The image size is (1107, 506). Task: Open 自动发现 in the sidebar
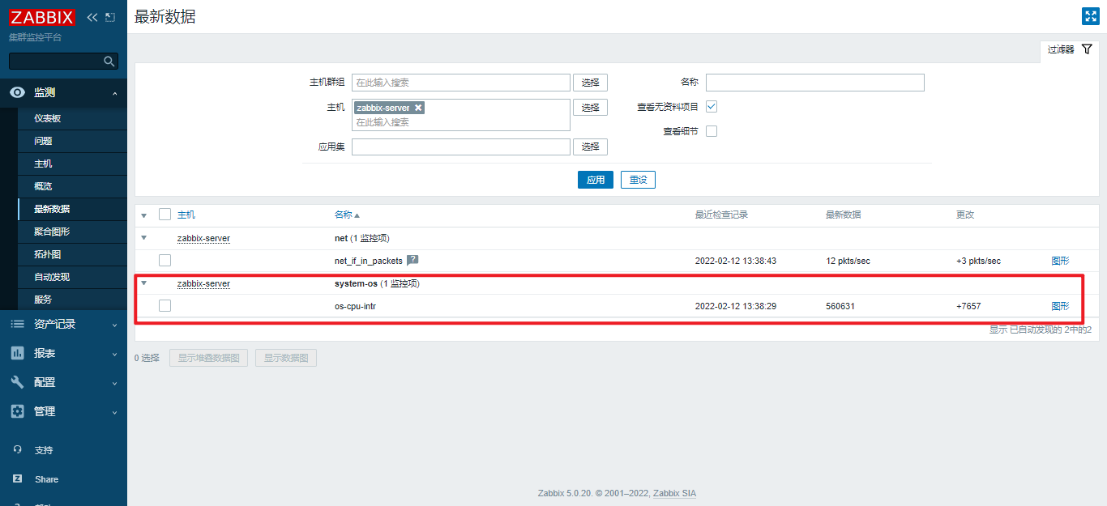click(72, 277)
